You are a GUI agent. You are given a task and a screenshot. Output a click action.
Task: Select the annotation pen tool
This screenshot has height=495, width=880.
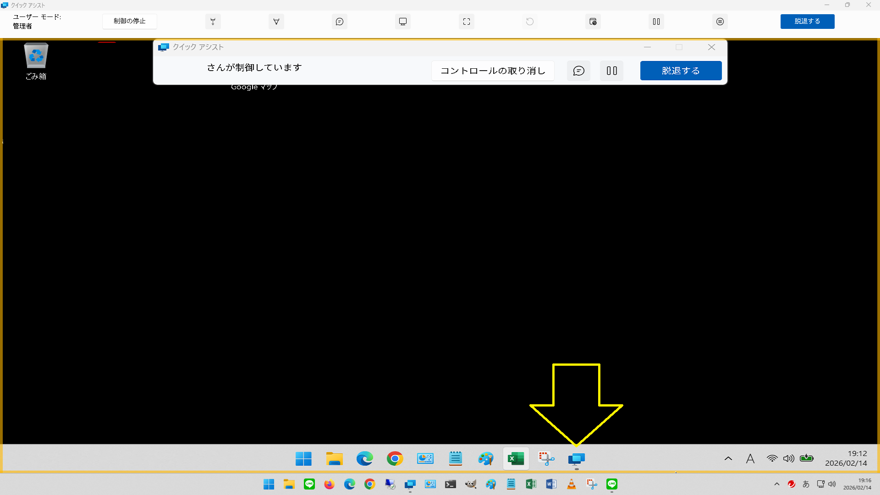(276, 22)
